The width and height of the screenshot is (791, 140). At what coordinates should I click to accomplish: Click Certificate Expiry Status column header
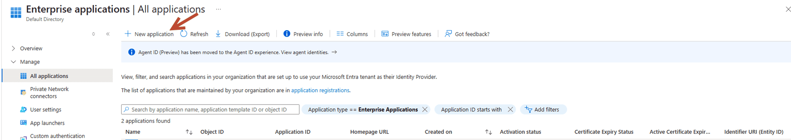pos(604,132)
